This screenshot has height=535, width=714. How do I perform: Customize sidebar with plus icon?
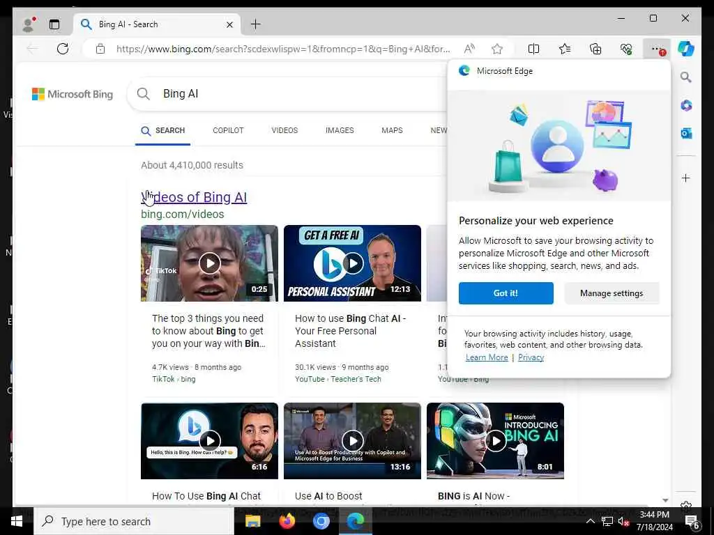(x=686, y=178)
